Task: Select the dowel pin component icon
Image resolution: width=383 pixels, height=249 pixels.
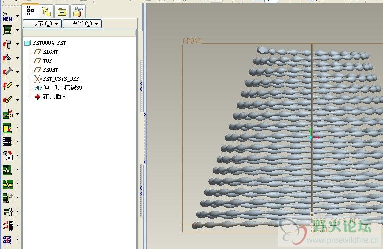Action: pyautogui.click(x=7, y=58)
